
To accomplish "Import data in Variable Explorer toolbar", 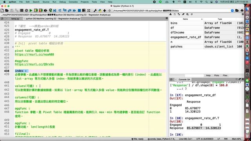I will 171,14.
